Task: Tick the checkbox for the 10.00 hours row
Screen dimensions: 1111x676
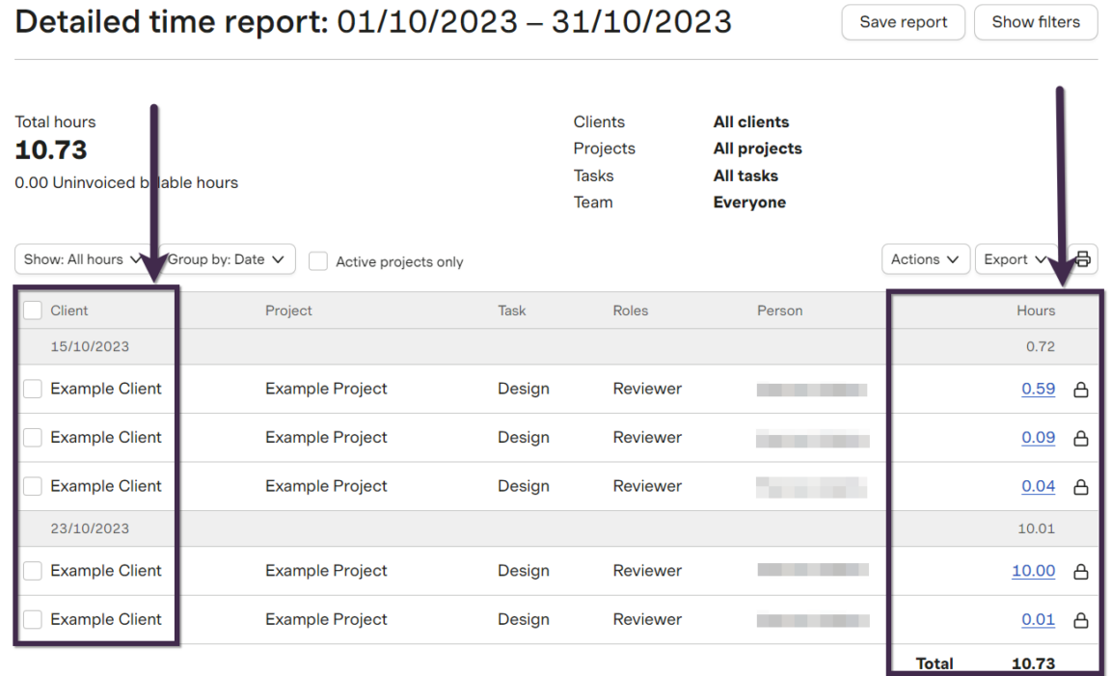Action: [33, 571]
